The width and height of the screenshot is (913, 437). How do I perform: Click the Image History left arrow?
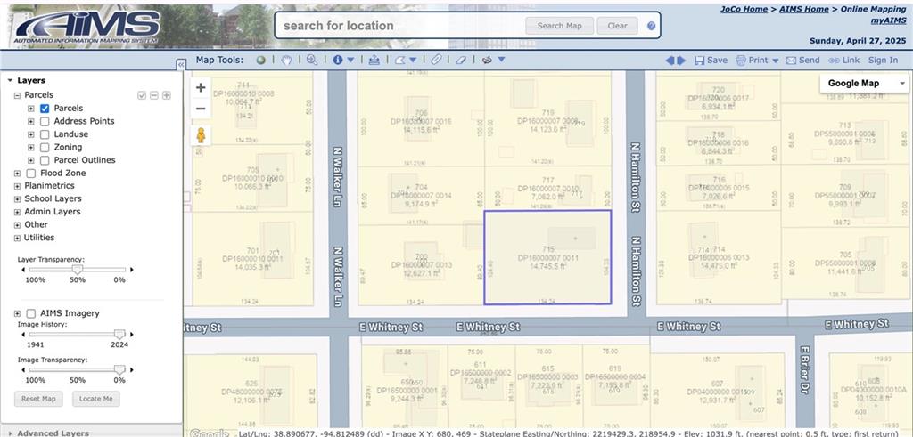tap(24, 335)
